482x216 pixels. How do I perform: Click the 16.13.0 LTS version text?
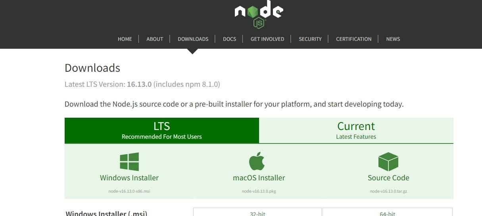click(x=139, y=84)
